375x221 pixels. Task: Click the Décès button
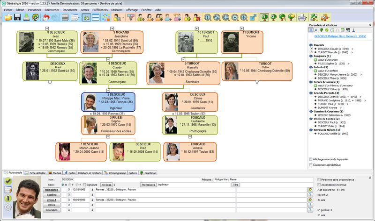(52, 205)
